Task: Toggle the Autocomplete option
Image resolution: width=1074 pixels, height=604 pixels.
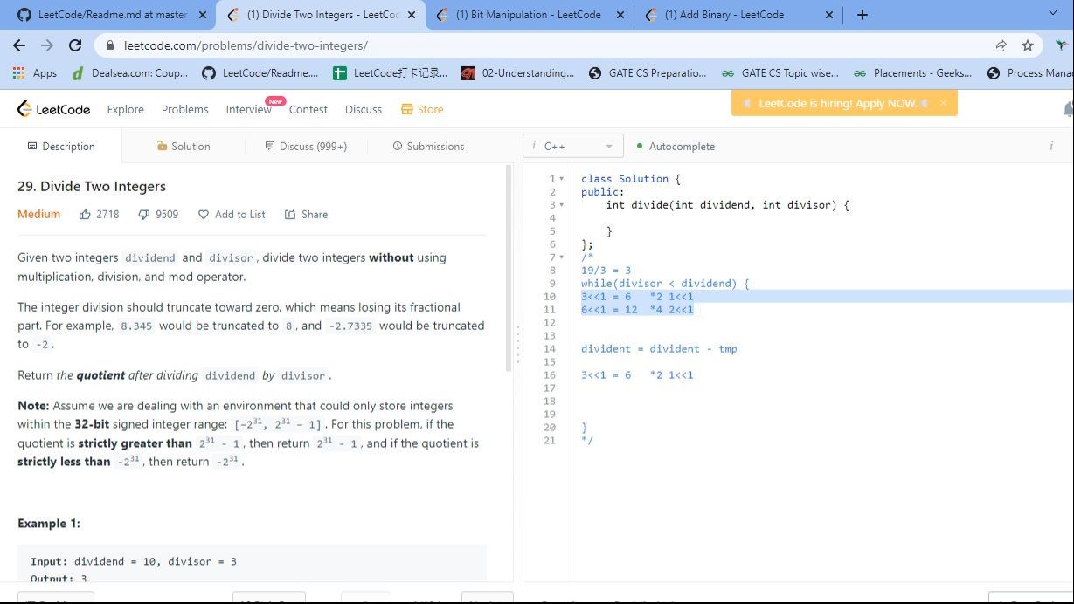Action: [676, 147]
